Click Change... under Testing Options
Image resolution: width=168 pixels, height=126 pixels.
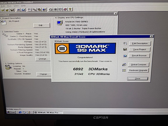(44, 74)
